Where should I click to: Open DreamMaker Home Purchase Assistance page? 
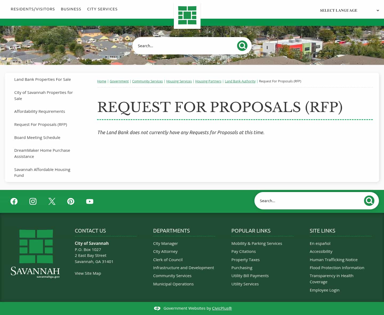(x=42, y=153)
